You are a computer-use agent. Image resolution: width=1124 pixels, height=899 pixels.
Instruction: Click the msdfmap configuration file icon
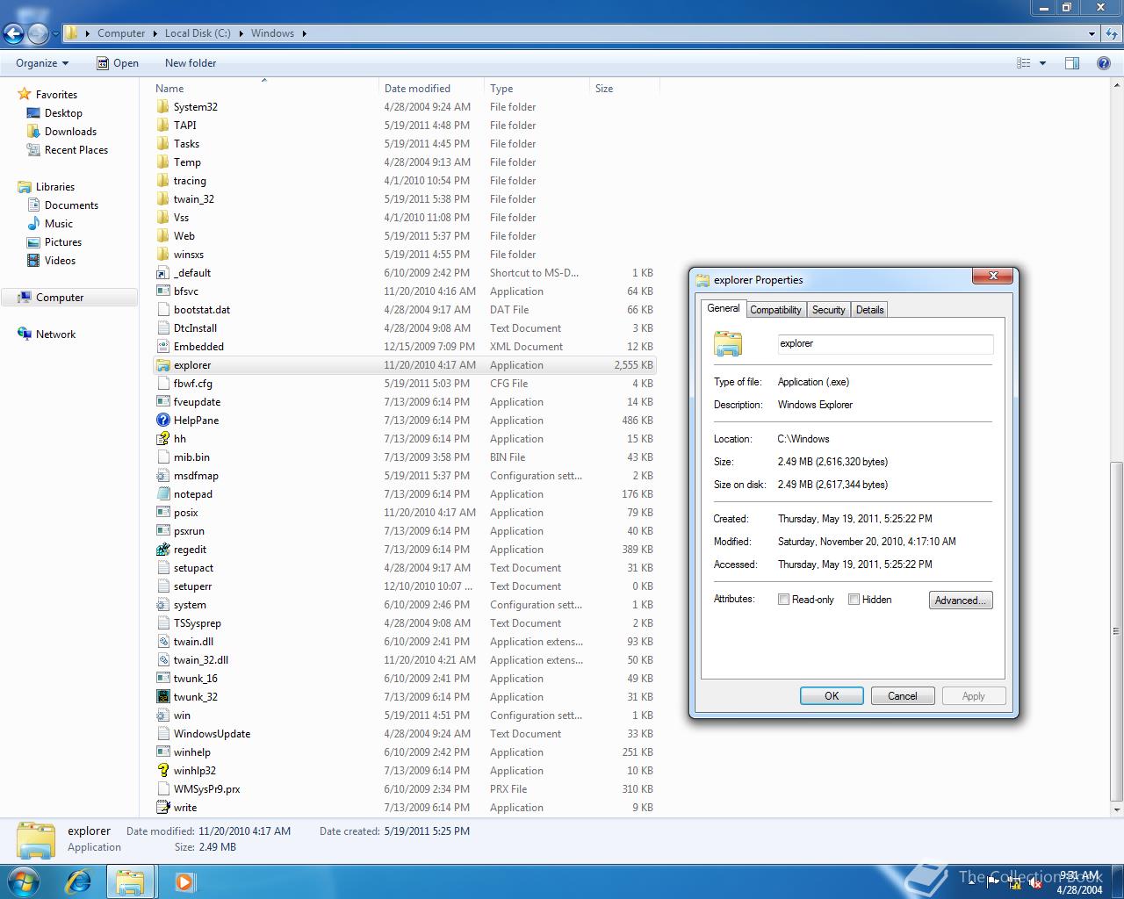162,476
